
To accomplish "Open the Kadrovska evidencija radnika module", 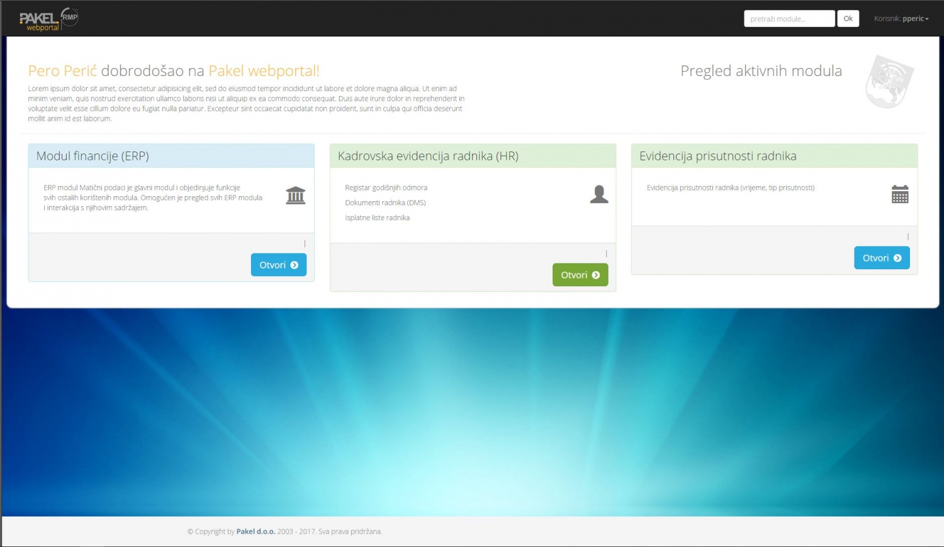I will pyautogui.click(x=580, y=275).
